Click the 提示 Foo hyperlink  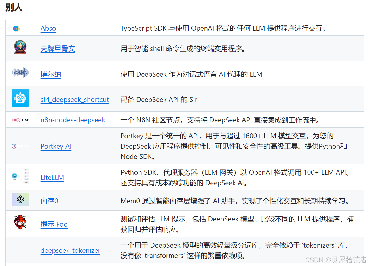click(54, 224)
